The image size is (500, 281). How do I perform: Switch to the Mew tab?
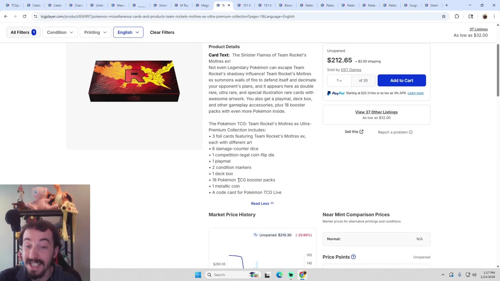118,5
